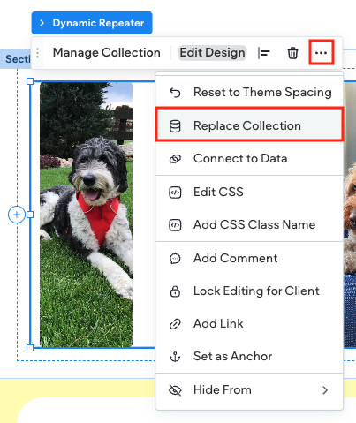Select Replace Collection menu item
The width and height of the screenshot is (356, 423).
[249, 126]
